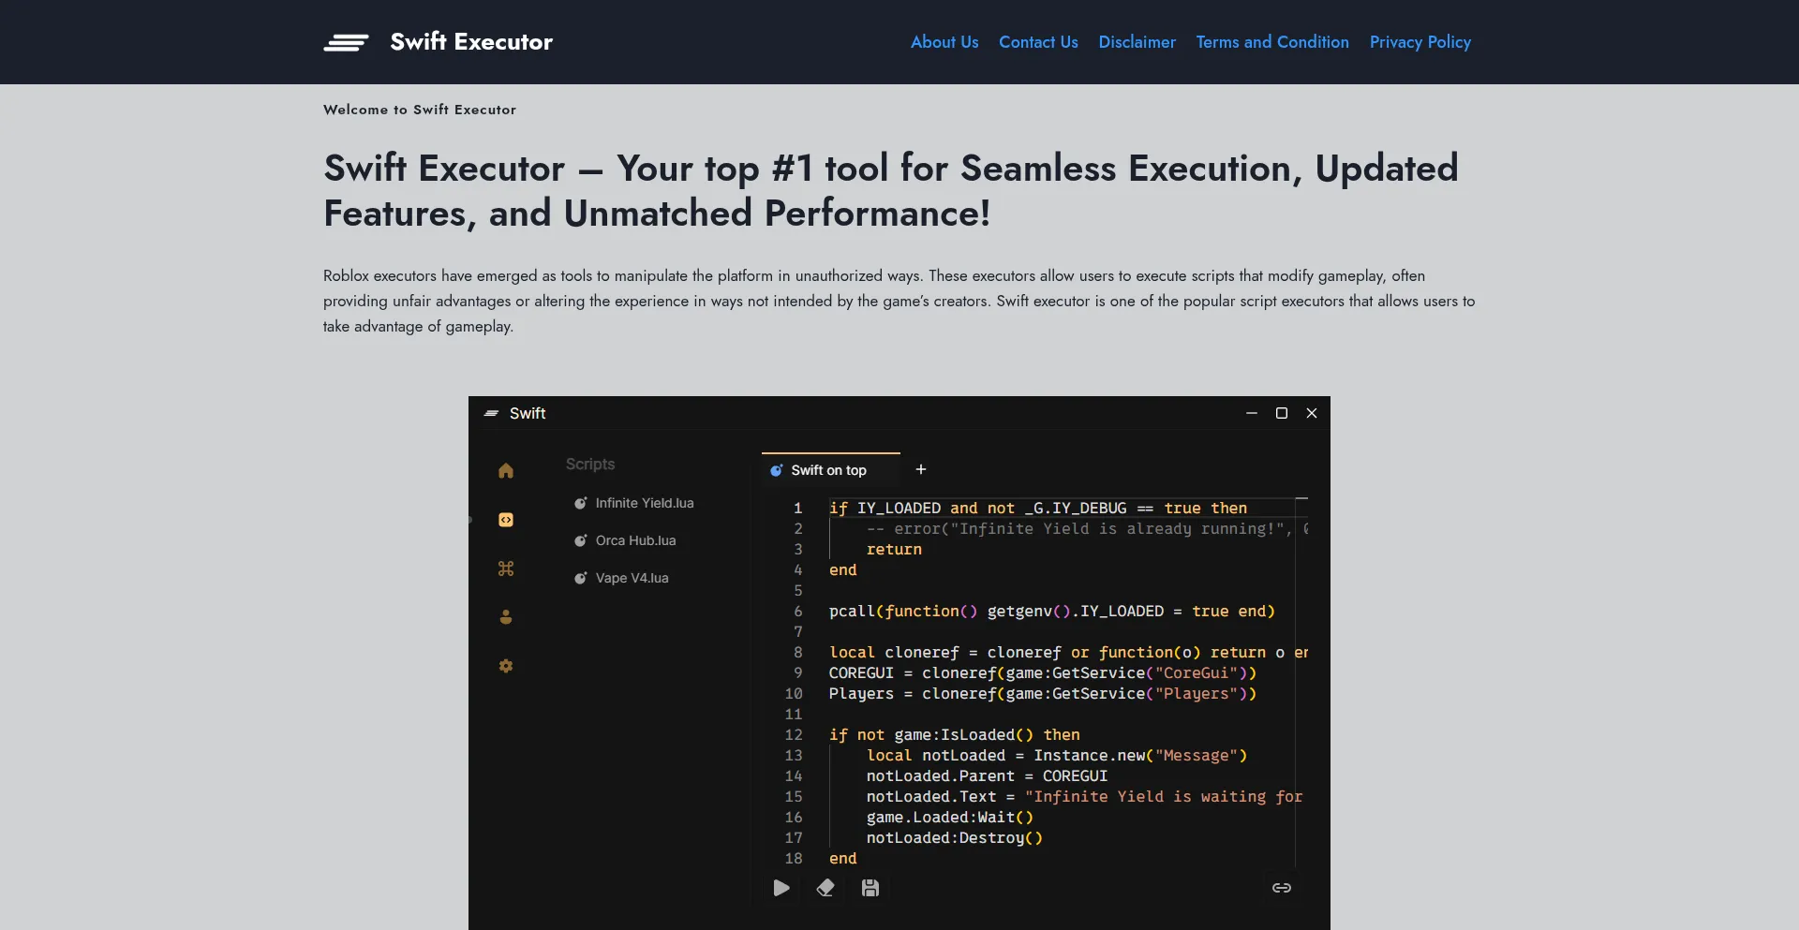This screenshot has width=1799, height=930.
Task: Click the Attach link icon at bottom right
Action: 1282,888
